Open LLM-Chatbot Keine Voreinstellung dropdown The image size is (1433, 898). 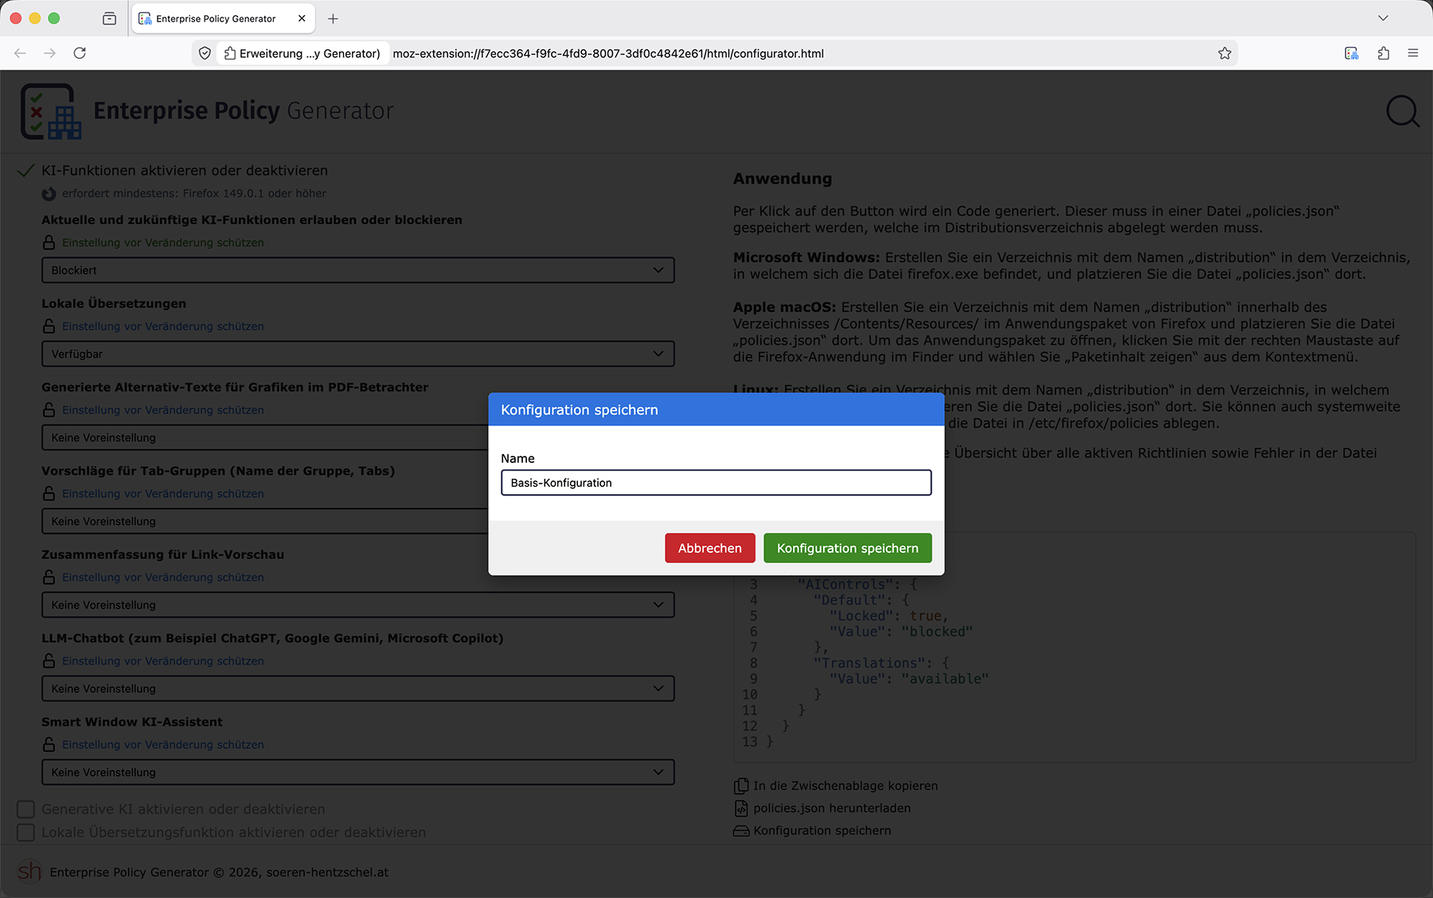coord(357,689)
